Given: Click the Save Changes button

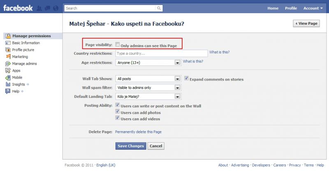Looking at the screenshot, I should (x=131, y=146).
